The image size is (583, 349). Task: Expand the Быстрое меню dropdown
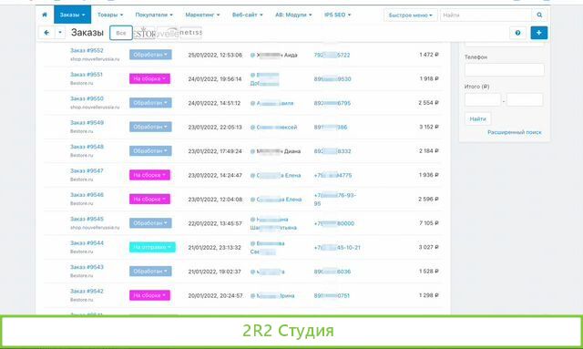(x=411, y=15)
